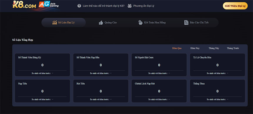Screen dimensions: 253x114
Task: Click the comparison text under Rút Tiền
Action: [x=101, y=99]
